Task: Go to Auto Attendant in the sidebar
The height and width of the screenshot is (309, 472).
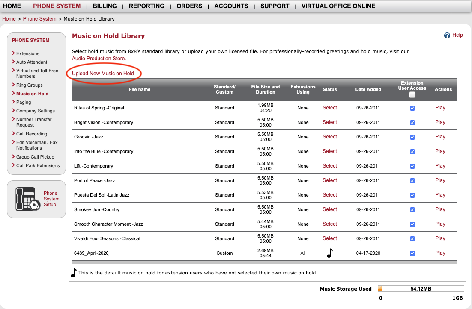Action: [x=32, y=62]
